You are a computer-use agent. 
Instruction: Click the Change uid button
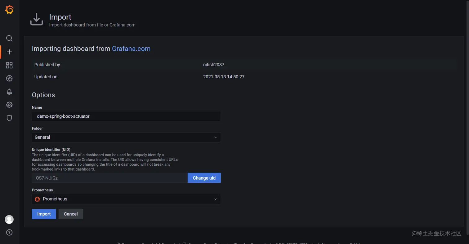204,178
